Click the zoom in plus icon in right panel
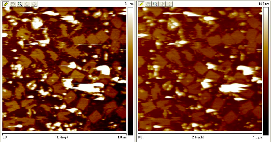This screenshot has width=271, height=142. [x=162, y=4]
